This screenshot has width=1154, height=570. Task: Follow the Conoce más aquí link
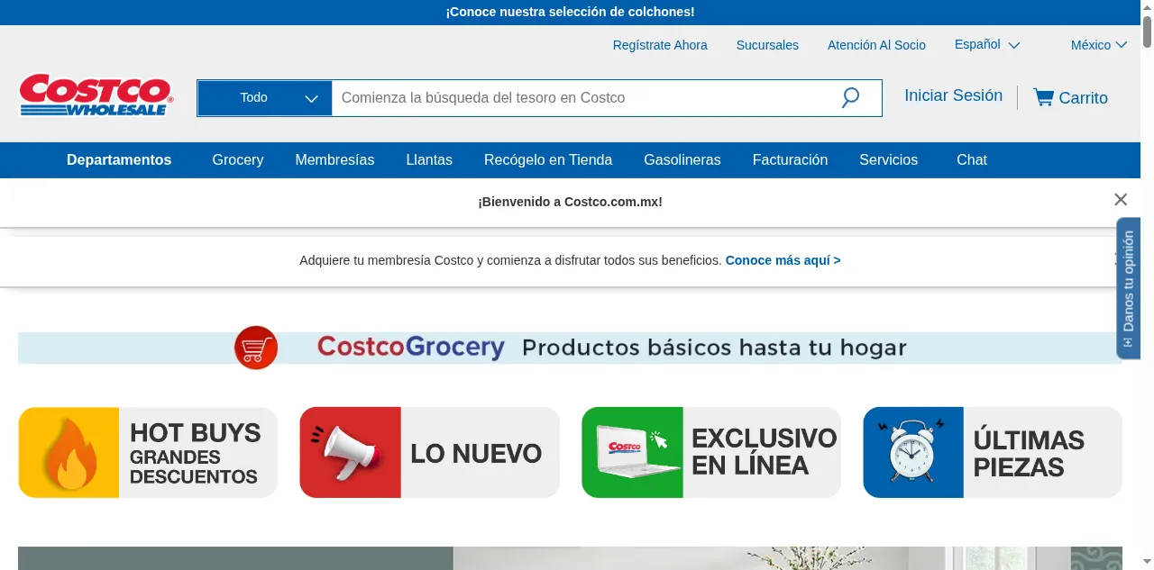coord(783,260)
